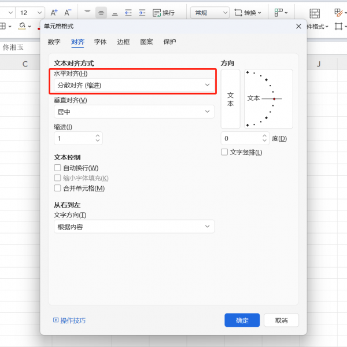Open the 文字方向 dropdown list
This screenshot has height=347, width=347.
[134, 227]
